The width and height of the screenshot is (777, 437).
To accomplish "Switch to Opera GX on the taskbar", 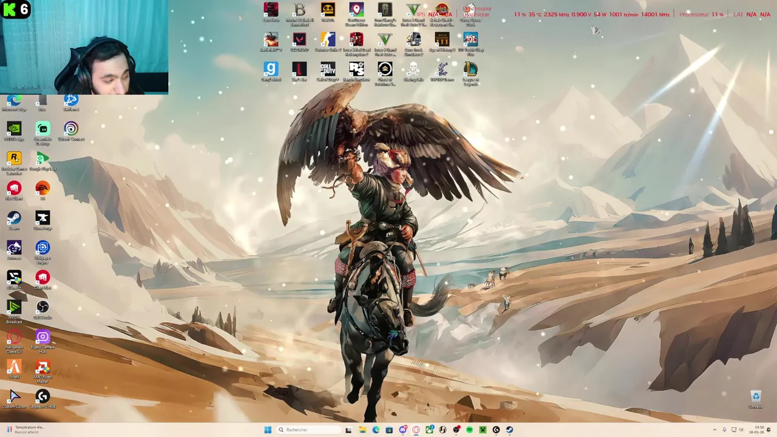I will coord(416,430).
